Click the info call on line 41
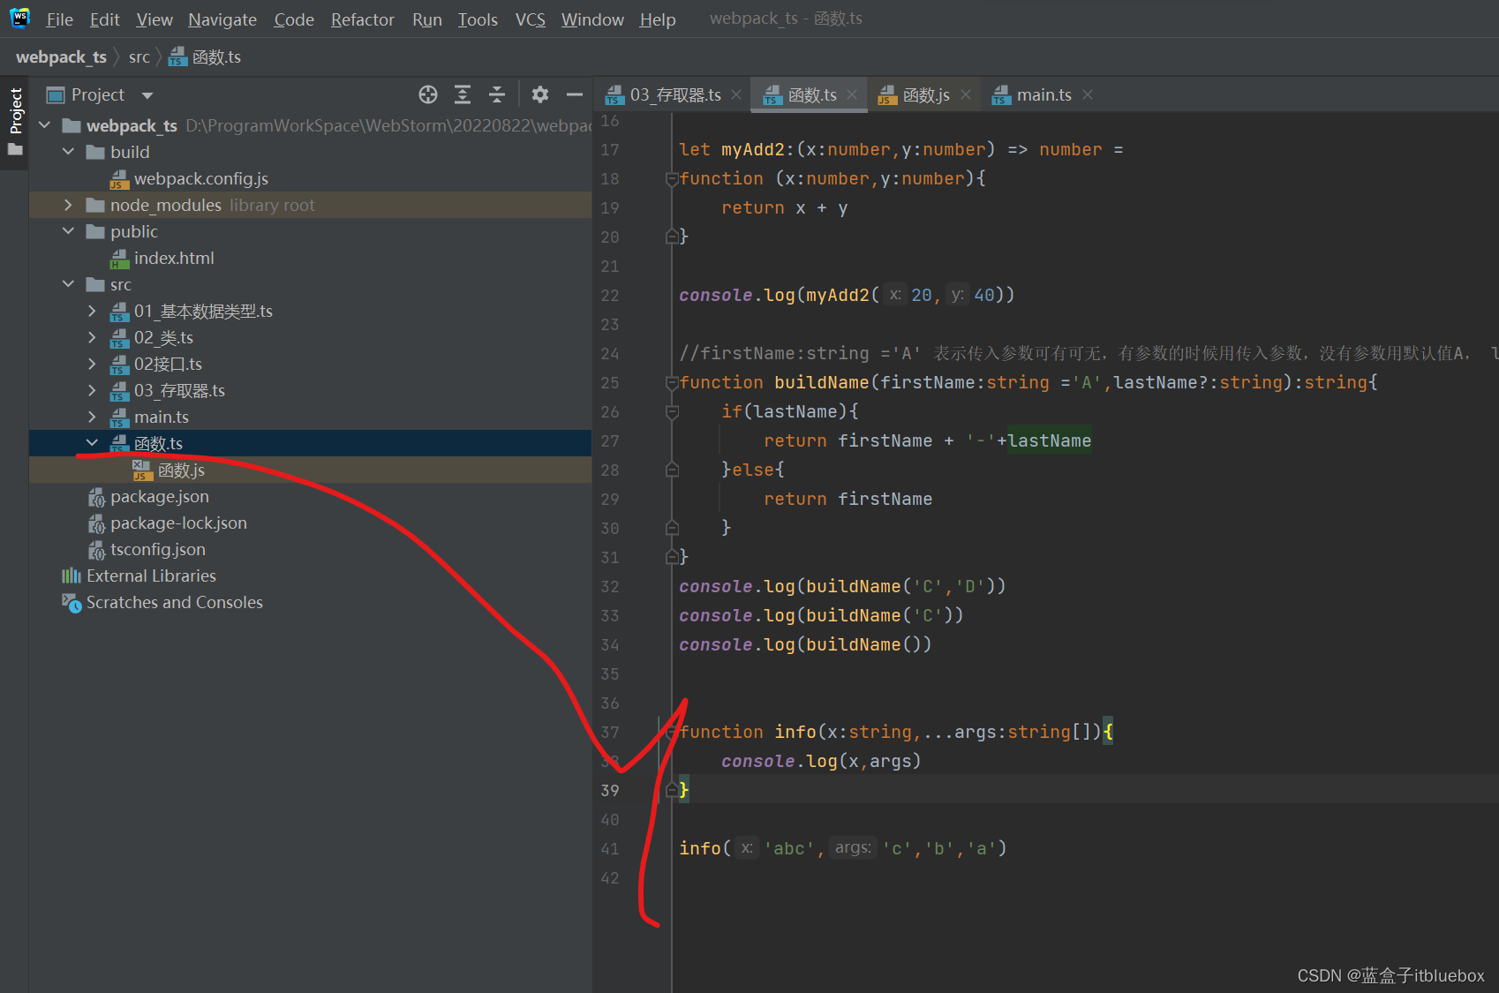Image resolution: width=1499 pixels, height=993 pixels. pos(843,848)
